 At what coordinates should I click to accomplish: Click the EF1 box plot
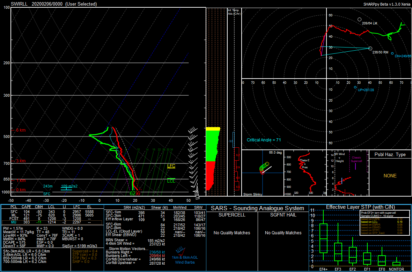point(367,258)
